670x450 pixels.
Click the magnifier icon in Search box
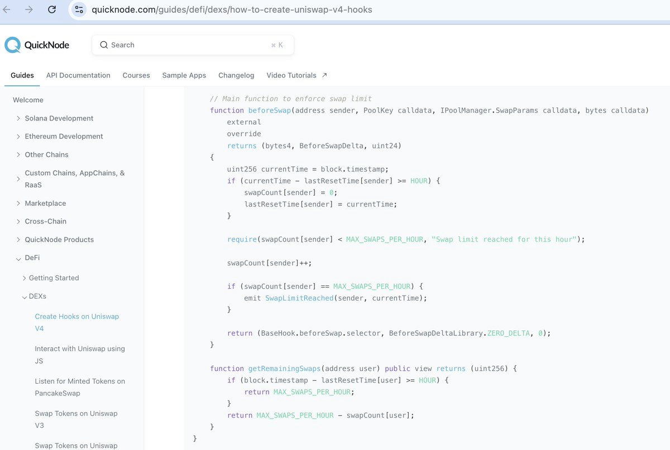point(104,45)
